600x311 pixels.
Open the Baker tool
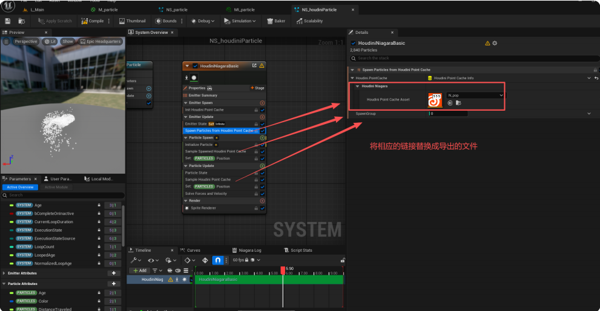point(276,21)
